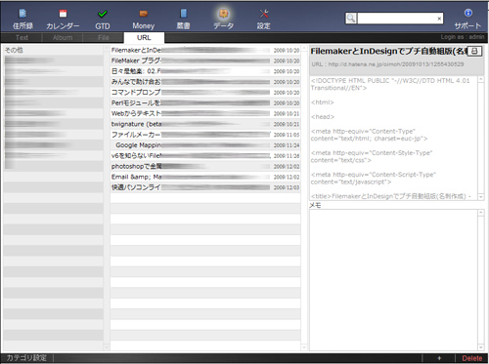Open the データ icon
The image size is (489, 364).
[224, 14]
